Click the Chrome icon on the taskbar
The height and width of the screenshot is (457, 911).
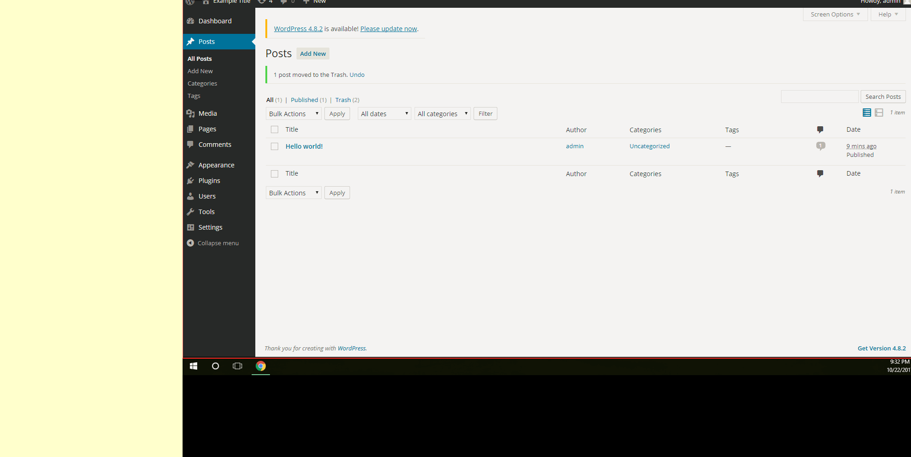tap(261, 366)
